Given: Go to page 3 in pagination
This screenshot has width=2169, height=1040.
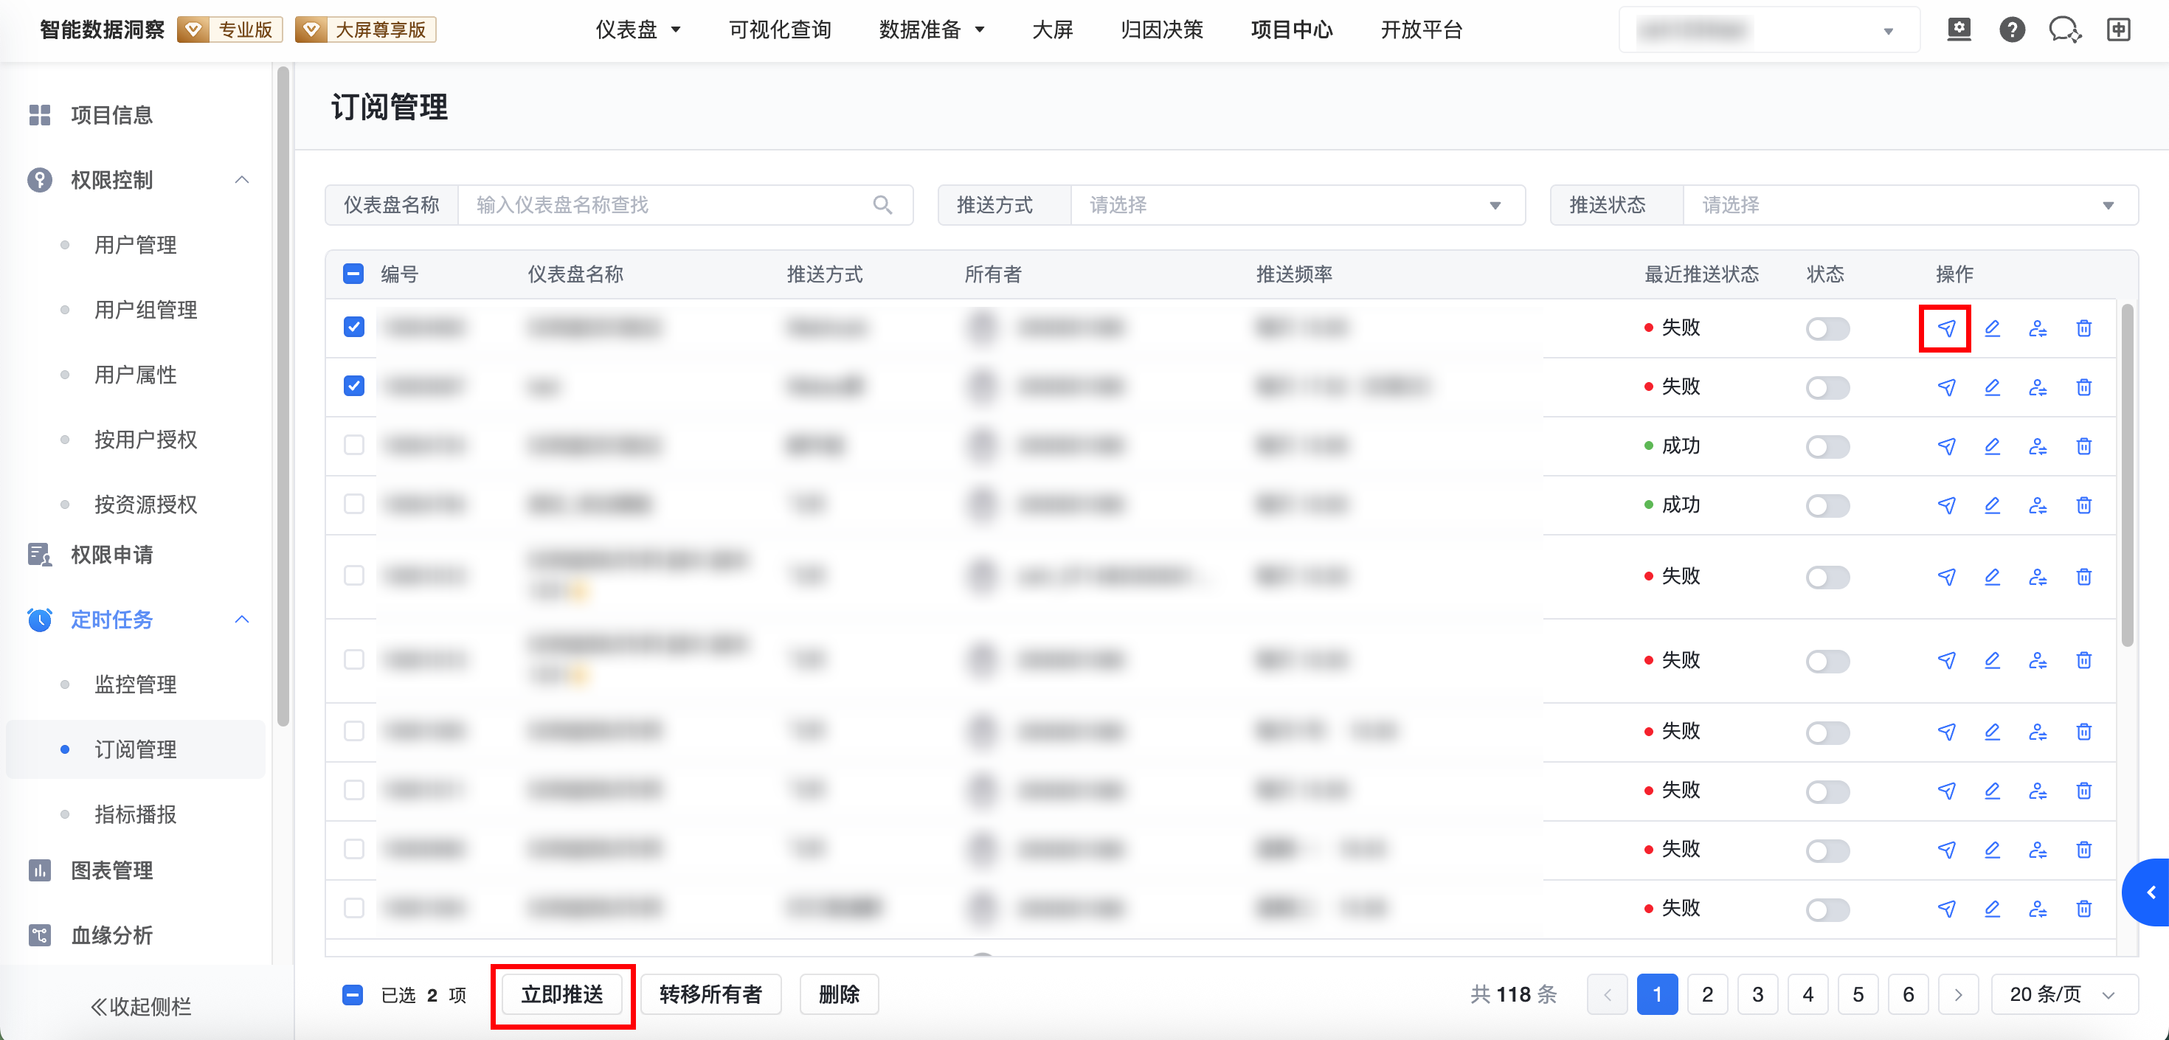Looking at the screenshot, I should [1757, 994].
